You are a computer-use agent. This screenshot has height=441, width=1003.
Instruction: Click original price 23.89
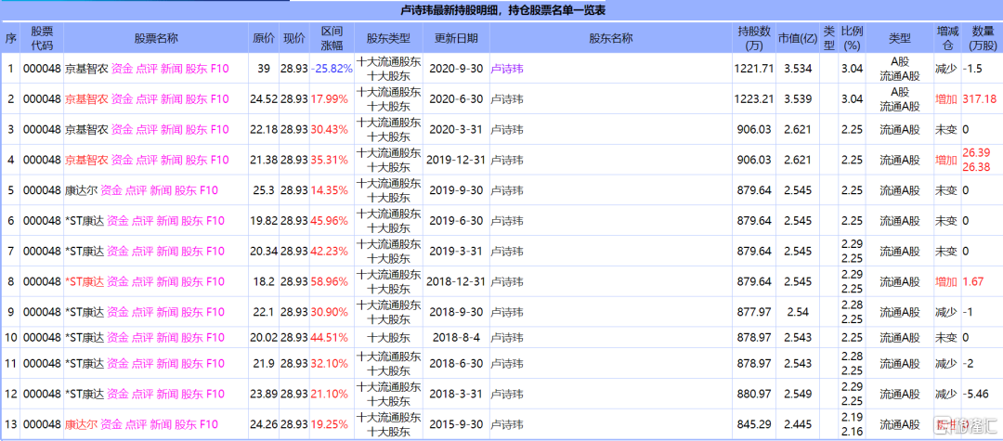[x=264, y=394]
